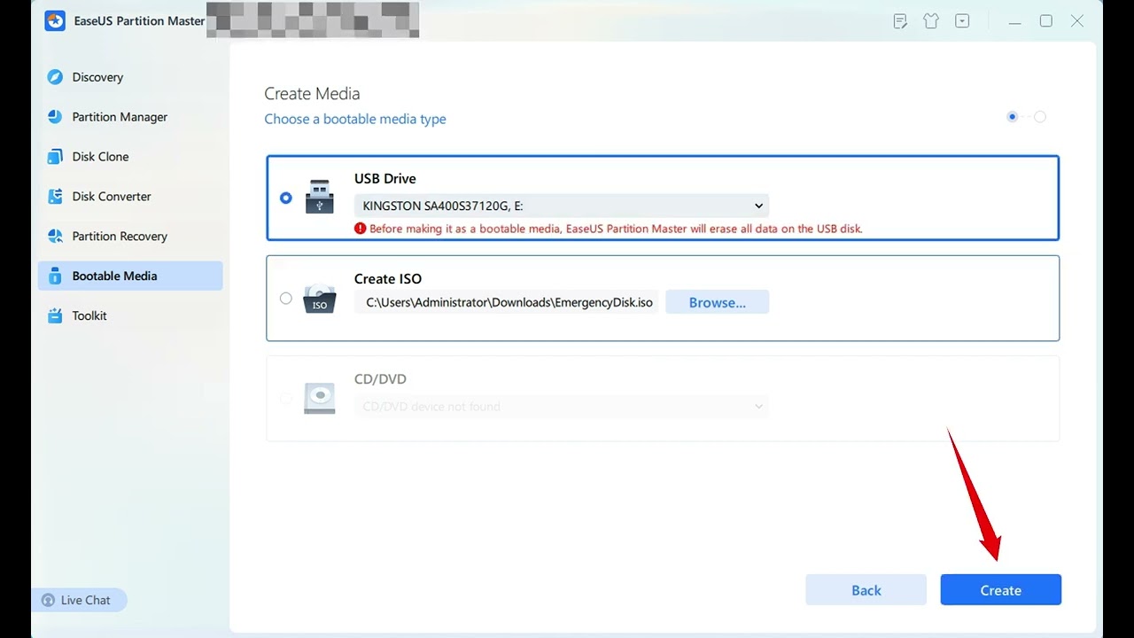The image size is (1134, 638).
Task: Click the Bootable Media USB icon in sidebar
Action: (55, 276)
